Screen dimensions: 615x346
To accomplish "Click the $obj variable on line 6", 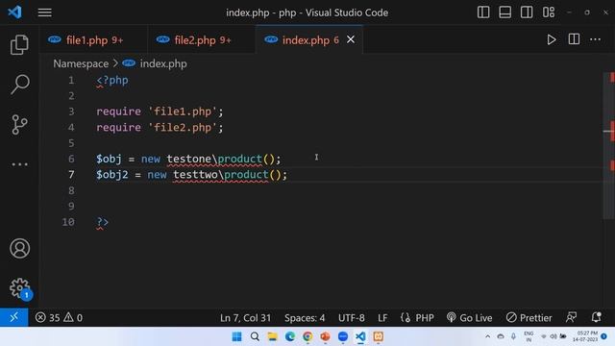I will pyautogui.click(x=109, y=159).
